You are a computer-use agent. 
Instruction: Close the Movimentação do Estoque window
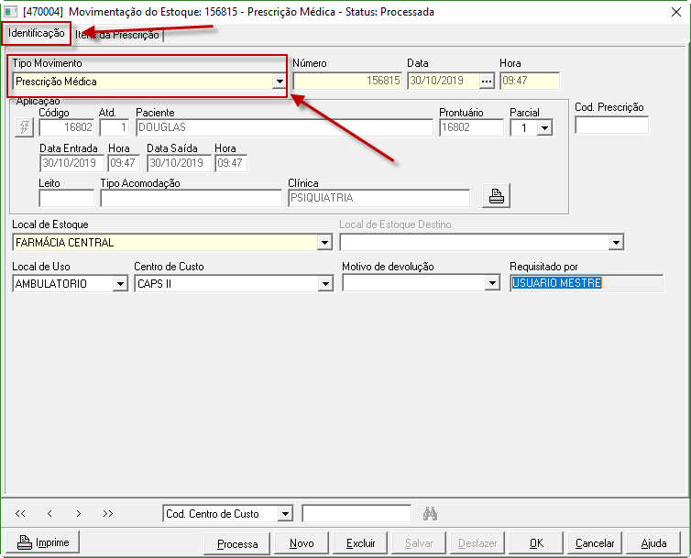click(676, 12)
